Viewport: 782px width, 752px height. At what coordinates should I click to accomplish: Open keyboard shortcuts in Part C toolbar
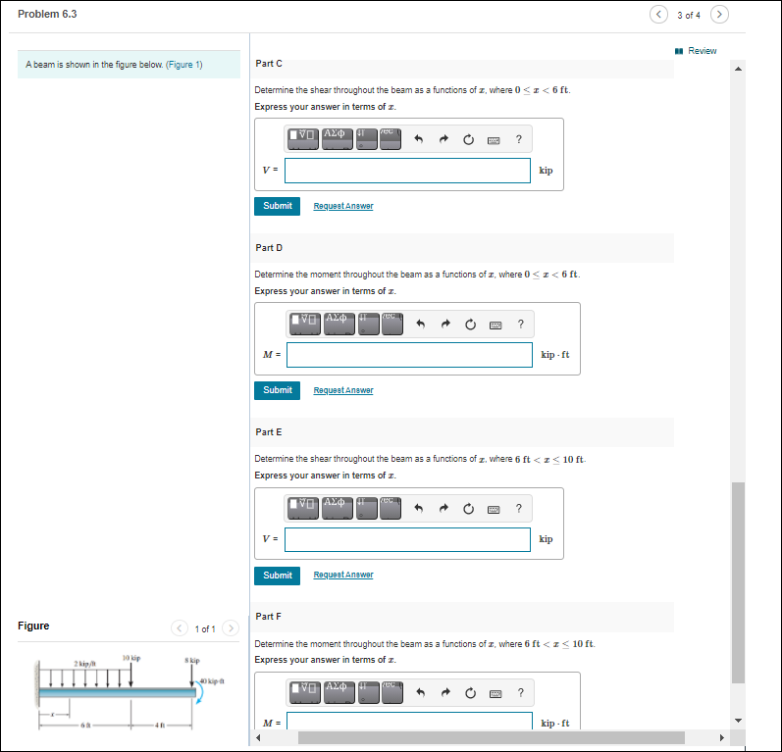pos(494,140)
